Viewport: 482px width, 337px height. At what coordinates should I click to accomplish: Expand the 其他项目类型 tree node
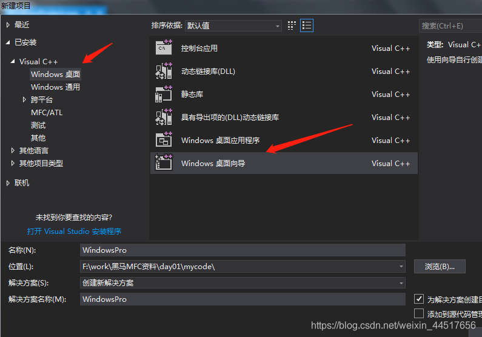click(x=13, y=163)
